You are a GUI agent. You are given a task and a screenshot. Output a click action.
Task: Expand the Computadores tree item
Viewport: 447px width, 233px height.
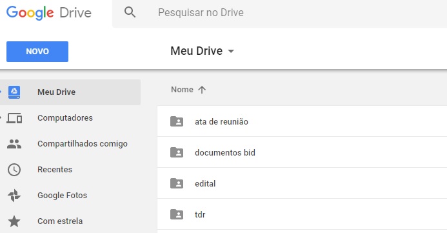pos(1,117)
